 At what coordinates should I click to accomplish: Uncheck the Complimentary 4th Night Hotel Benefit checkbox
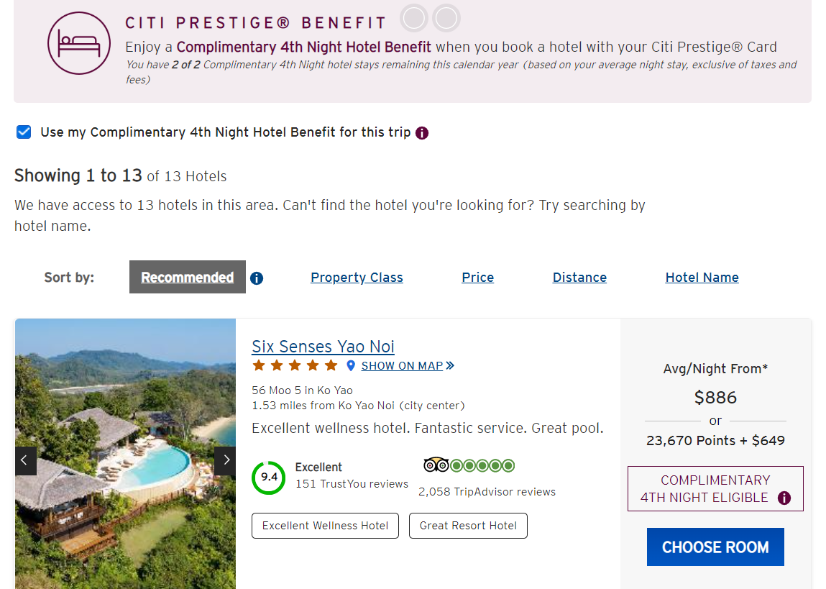(24, 132)
